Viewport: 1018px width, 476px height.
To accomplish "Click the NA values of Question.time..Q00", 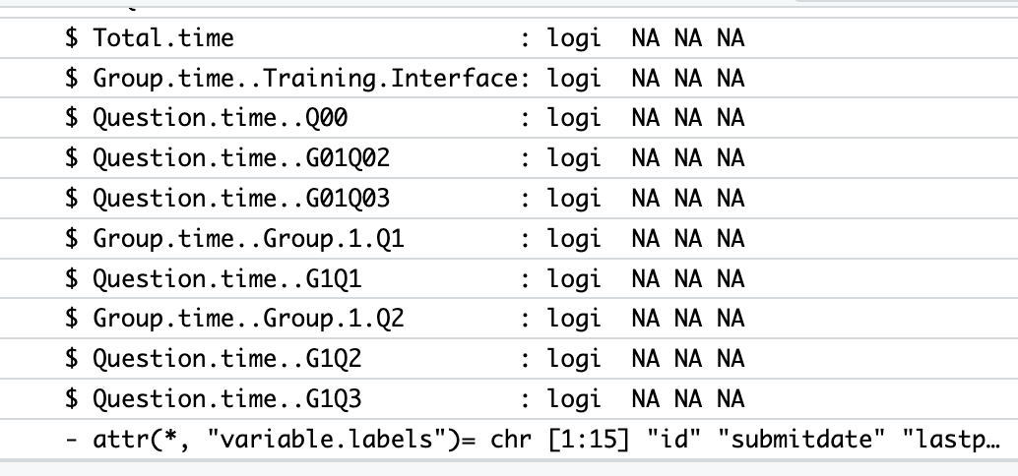I will point(688,119).
